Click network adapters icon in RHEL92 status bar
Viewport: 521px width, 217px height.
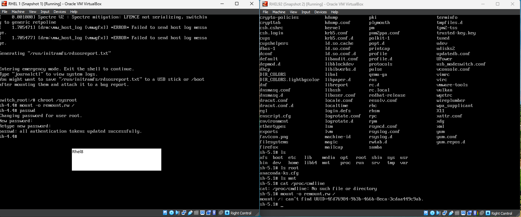point(445,213)
